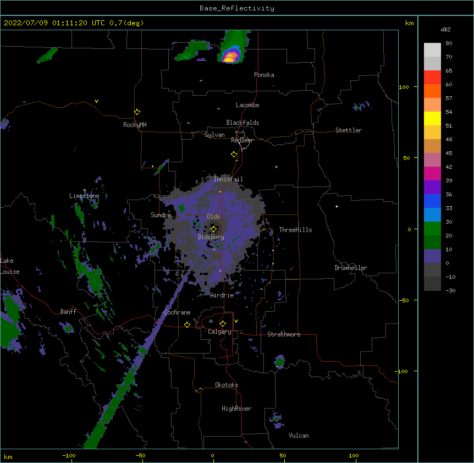Click the Limestone label
Viewport: 474px width, 463px height.
coord(84,196)
